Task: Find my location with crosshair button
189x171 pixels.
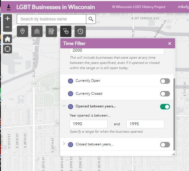Action: [8, 49]
